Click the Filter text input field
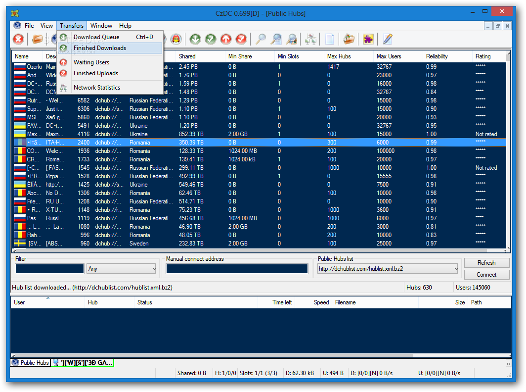Screen dimensions: 526x392 point(49,269)
